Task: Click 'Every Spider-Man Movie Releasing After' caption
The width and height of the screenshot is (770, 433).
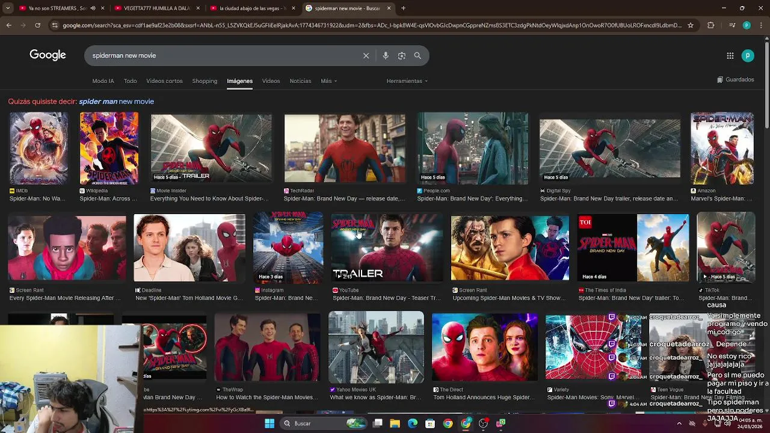Action: tap(65, 298)
